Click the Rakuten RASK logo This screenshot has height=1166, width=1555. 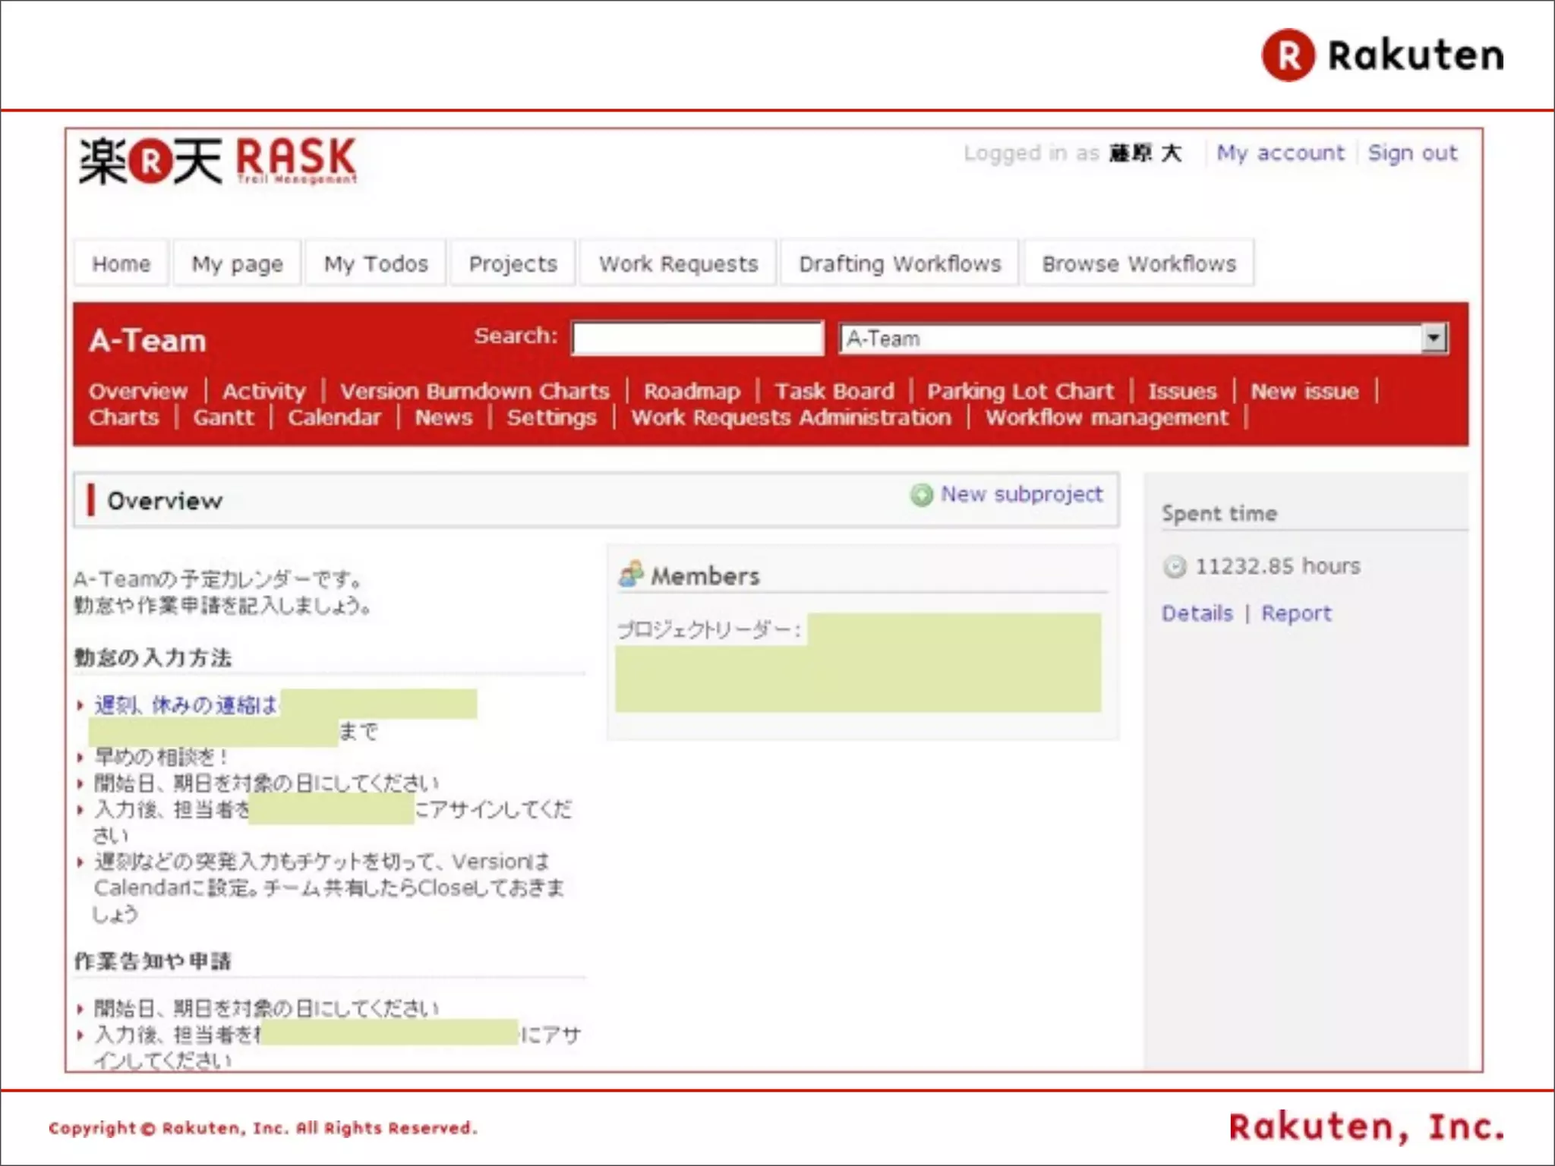[218, 161]
